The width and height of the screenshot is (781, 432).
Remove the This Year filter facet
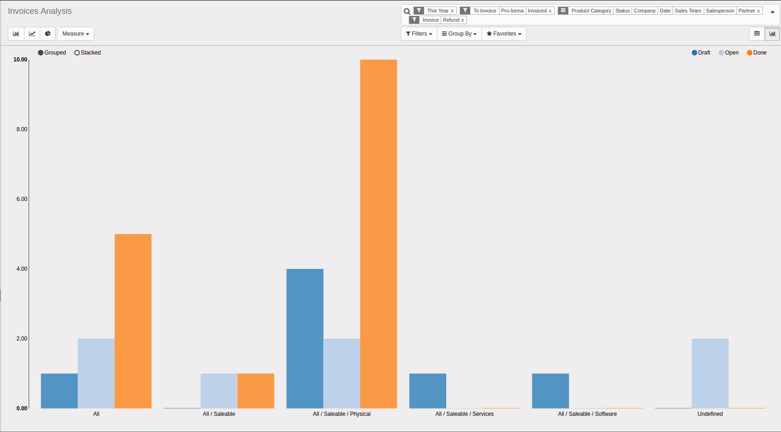pyautogui.click(x=452, y=11)
